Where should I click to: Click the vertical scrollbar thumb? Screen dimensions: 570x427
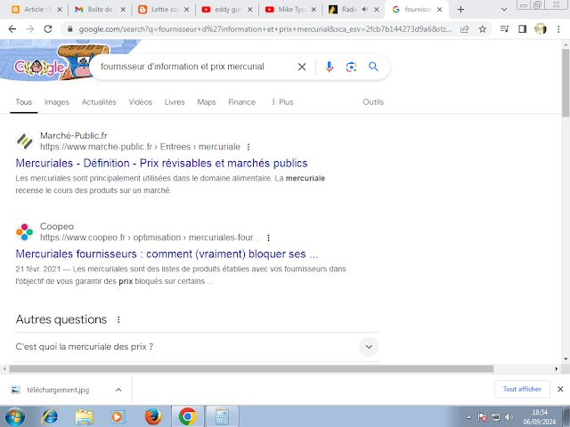coord(566,83)
